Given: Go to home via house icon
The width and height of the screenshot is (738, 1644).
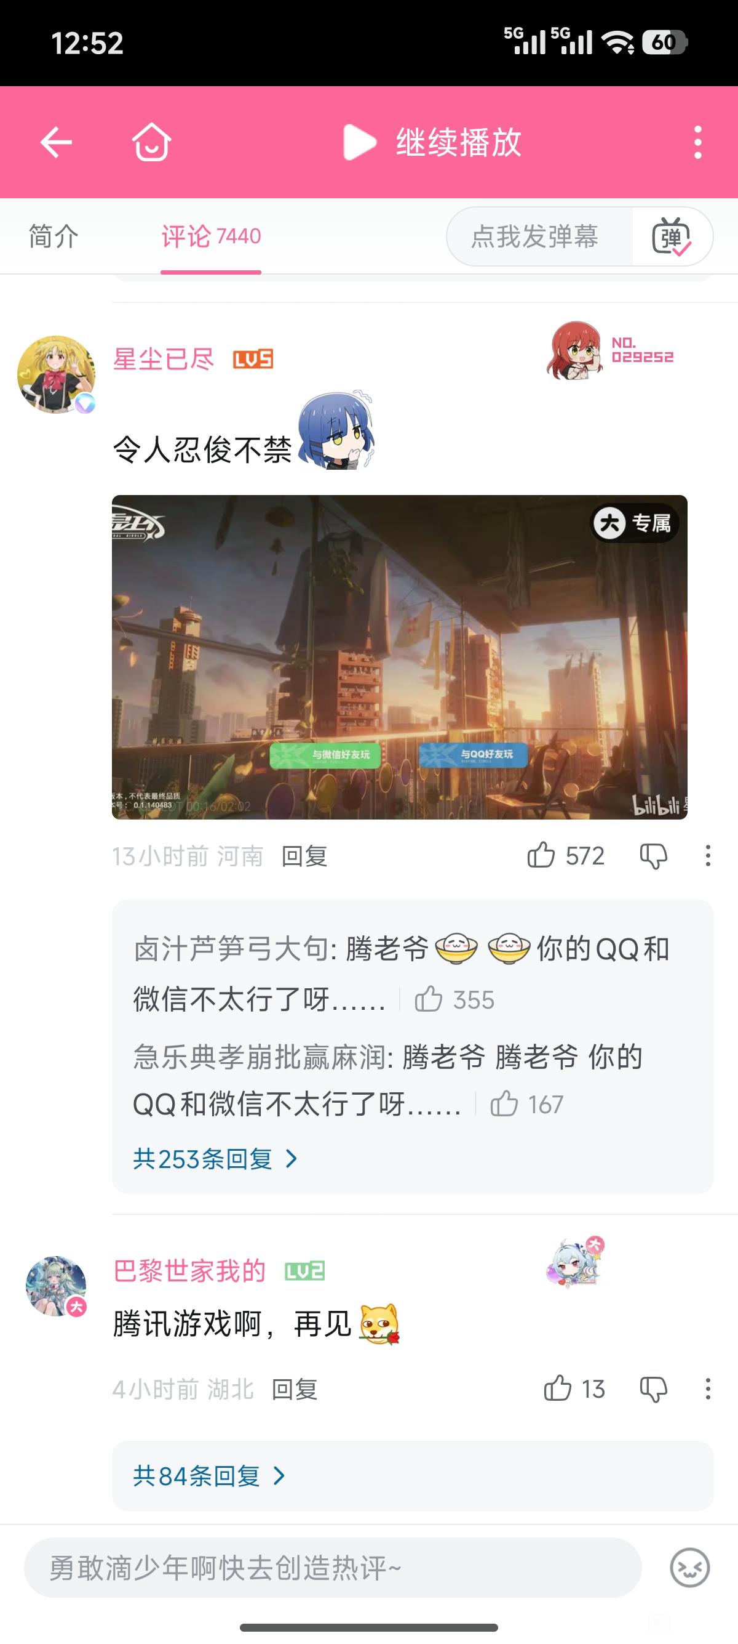Looking at the screenshot, I should tap(152, 142).
